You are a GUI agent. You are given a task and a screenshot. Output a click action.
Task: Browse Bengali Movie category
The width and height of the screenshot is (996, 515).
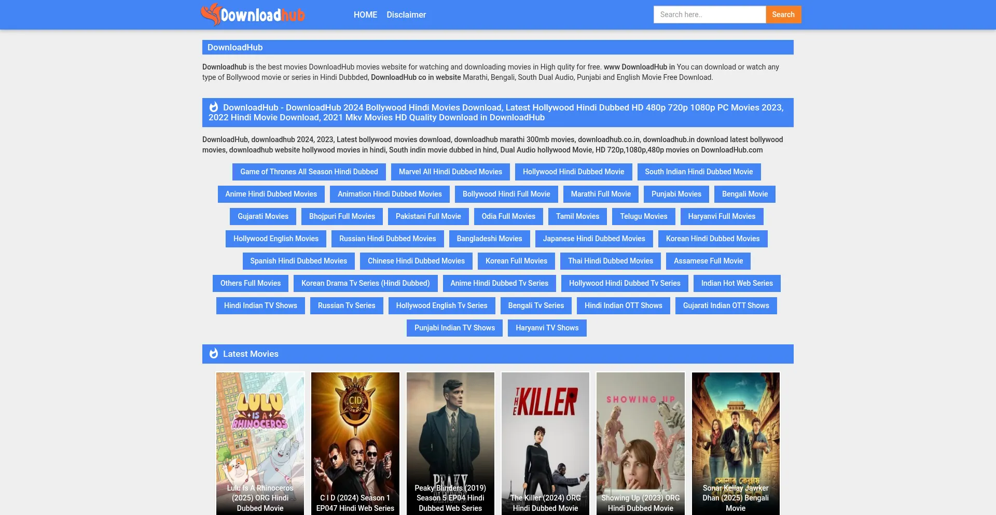pos(745,194)
